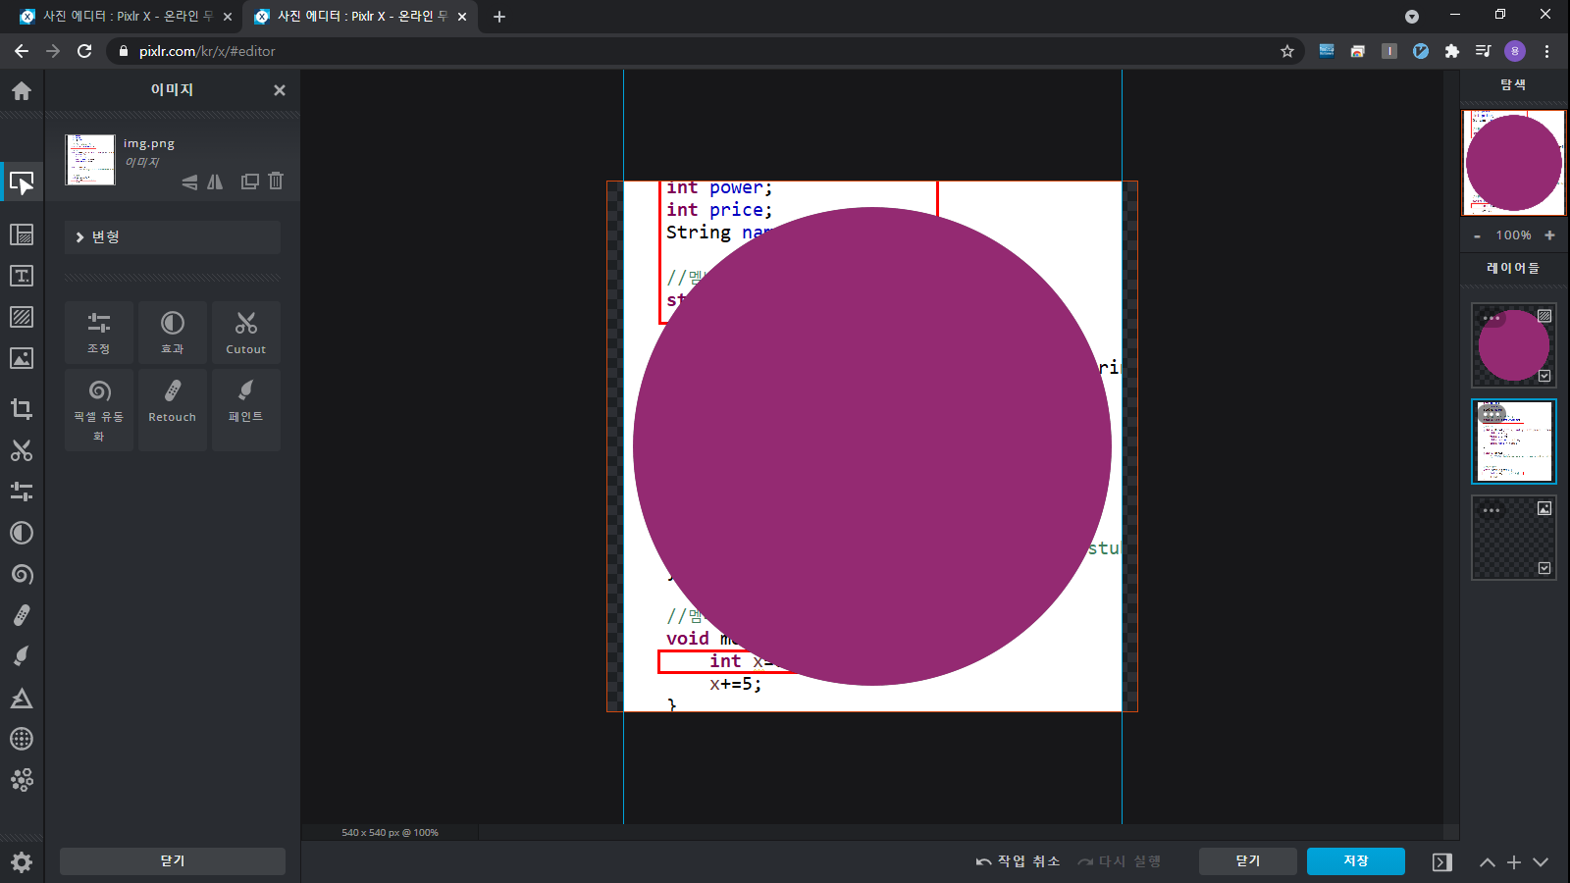Add a new layer with plus icon
This screenshot has height=883, width=1570.
click(1514, 862)
